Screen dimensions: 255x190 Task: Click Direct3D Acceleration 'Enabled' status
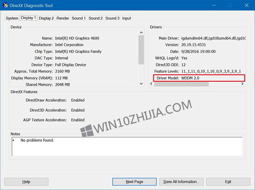[x=78, y=110]
